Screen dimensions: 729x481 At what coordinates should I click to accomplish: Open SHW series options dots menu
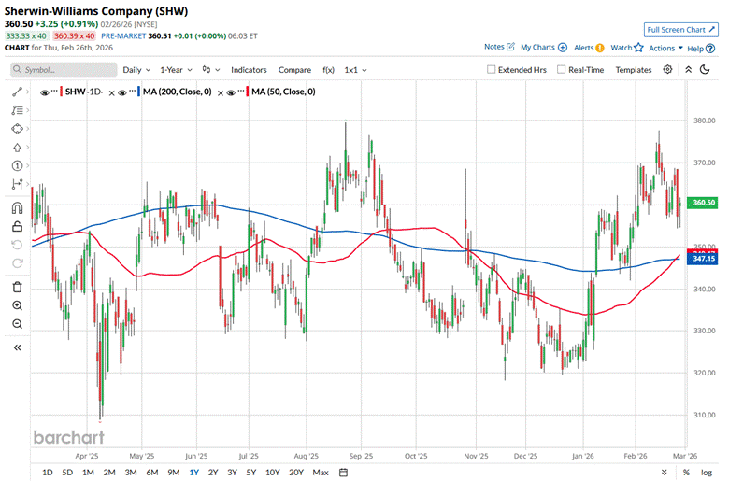54,90
